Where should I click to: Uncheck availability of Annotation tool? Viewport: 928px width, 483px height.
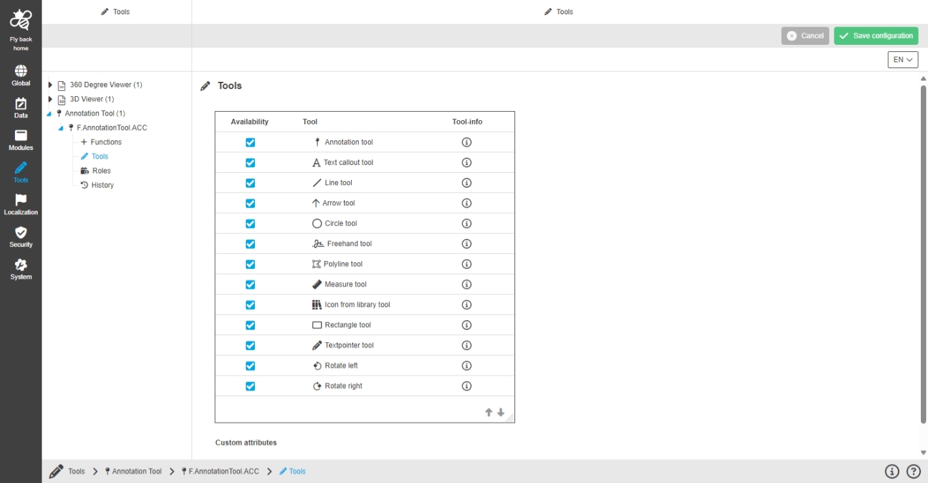[x=250, y=142]
